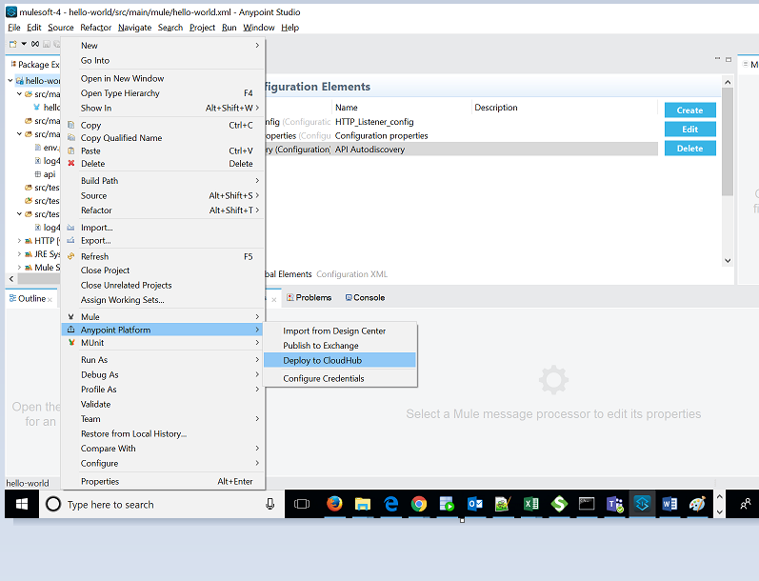Open the Anypoint Platform submenu
759x581 pixels.
(163, 330)
